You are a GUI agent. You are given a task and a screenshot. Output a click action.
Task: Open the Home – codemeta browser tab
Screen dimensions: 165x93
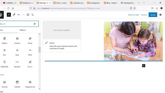[x=61, y=3]
